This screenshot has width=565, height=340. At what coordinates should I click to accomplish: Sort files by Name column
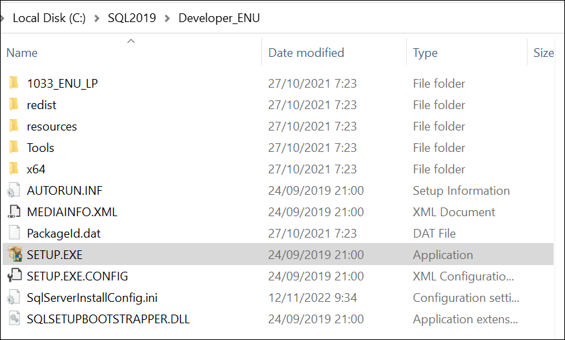coord(22,53)
